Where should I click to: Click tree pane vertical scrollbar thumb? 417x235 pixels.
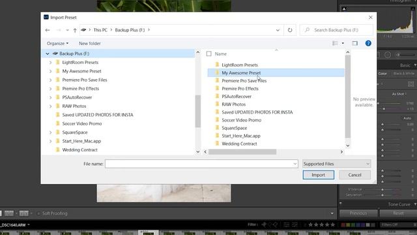click(197, 111)
